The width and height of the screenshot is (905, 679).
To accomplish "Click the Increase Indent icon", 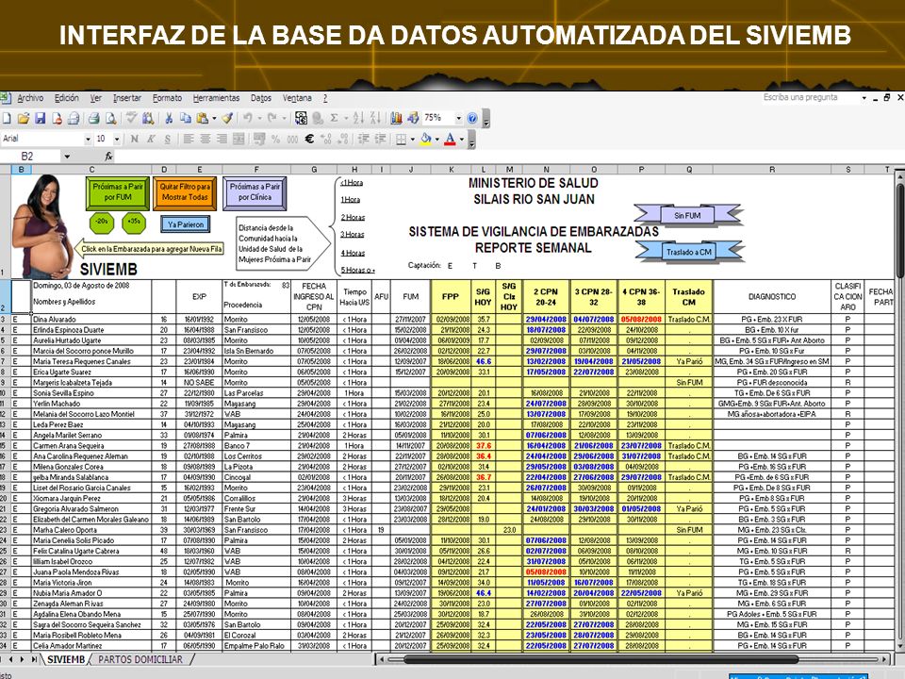I will click(x=380, y=140).
